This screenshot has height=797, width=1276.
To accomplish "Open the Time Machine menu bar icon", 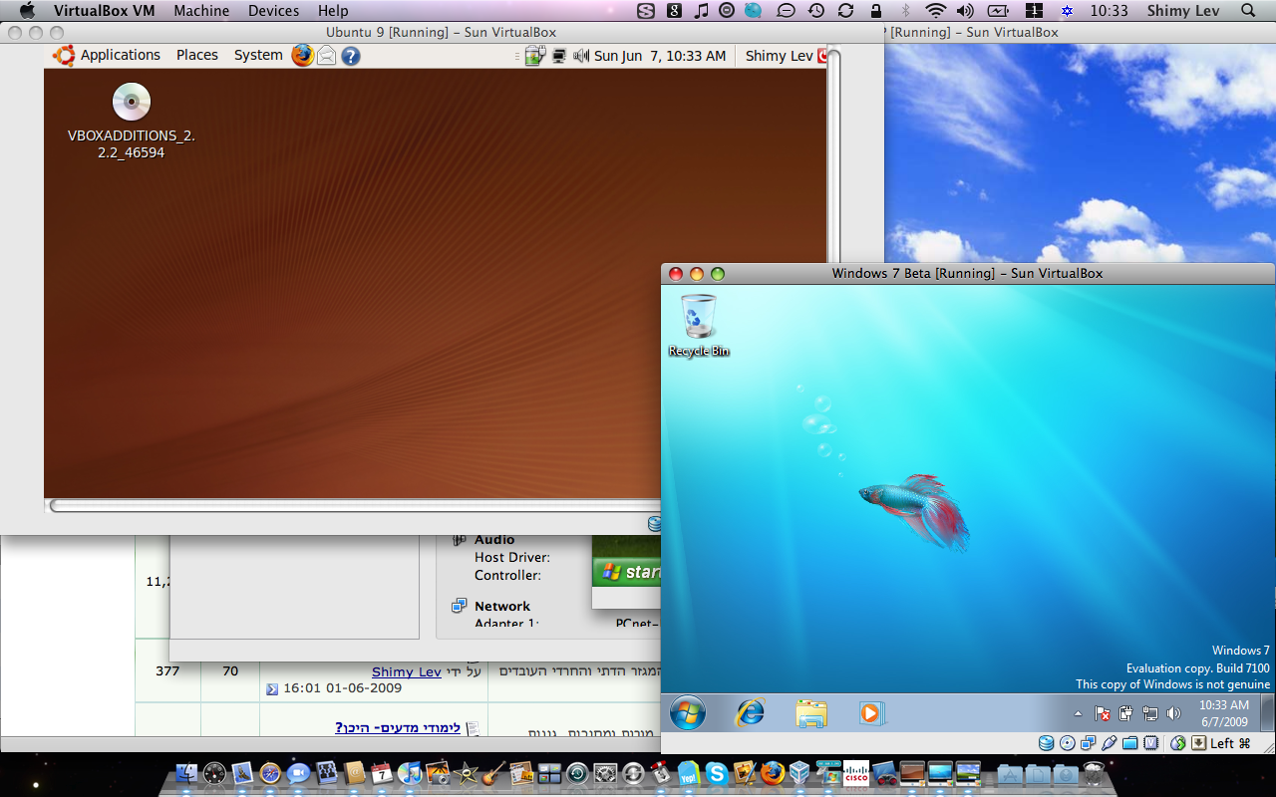I will (x=816, y=11).
